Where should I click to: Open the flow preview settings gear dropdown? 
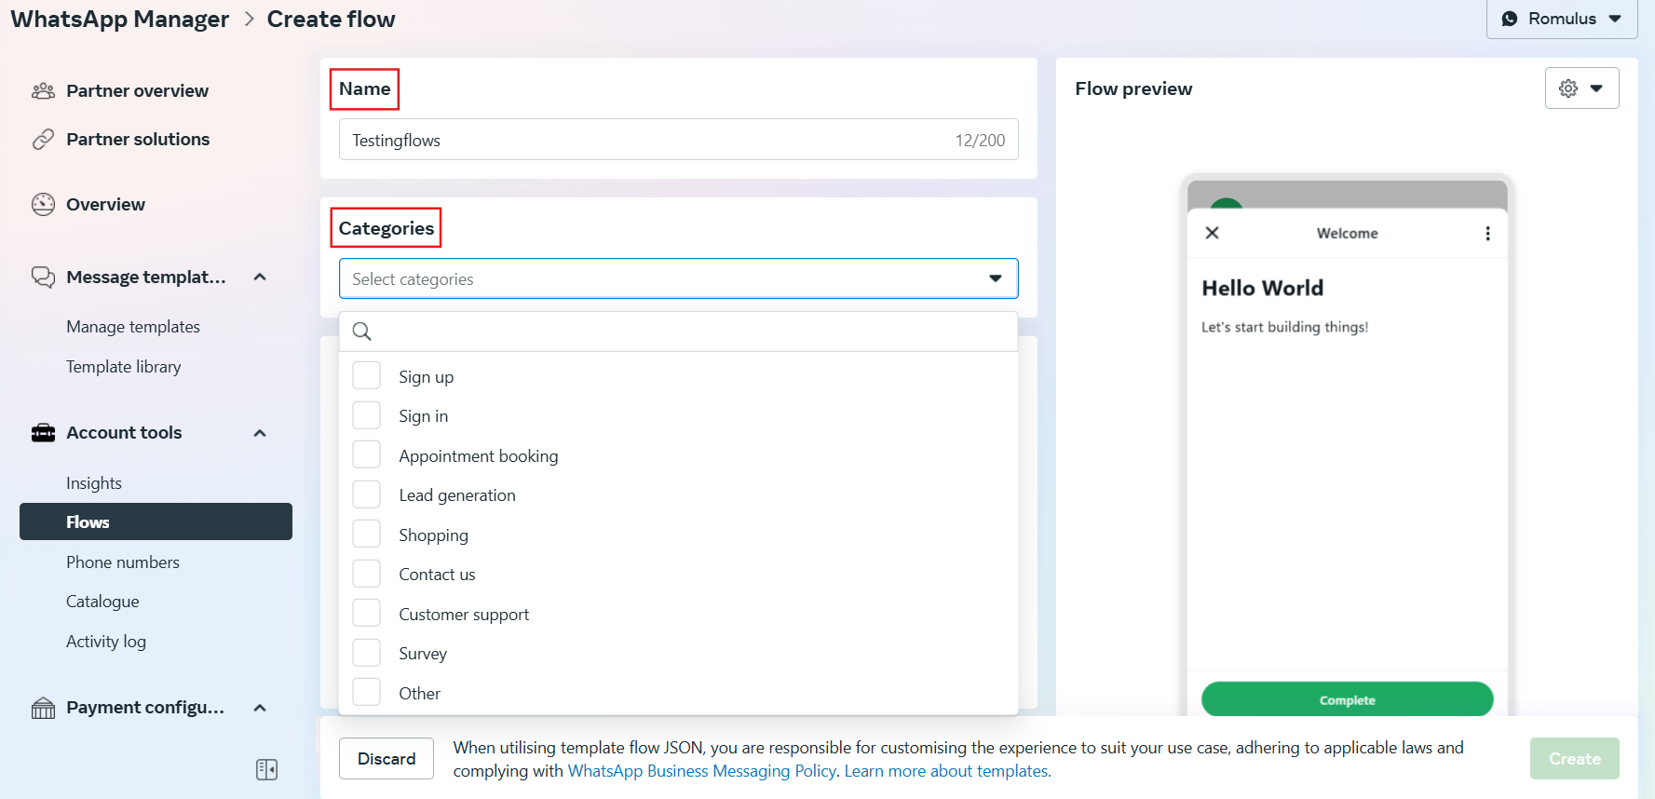(x=1580, y=88)
